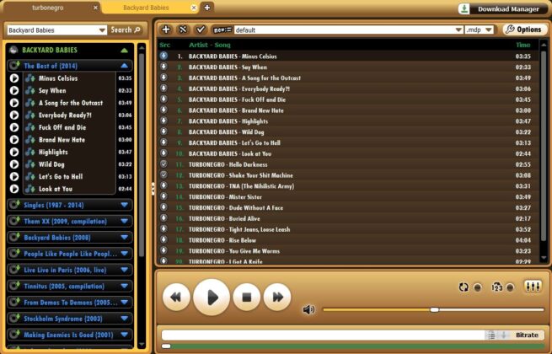Viewport: 552px width, 354px height.
Task: Click the shuffle playlist icon in toolbar
Action: click(183, 29)
